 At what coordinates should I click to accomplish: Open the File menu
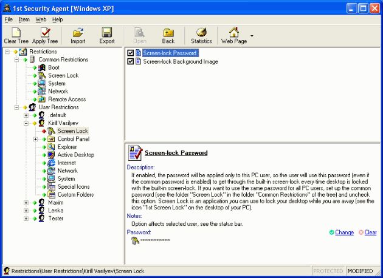tap(9, 19)
